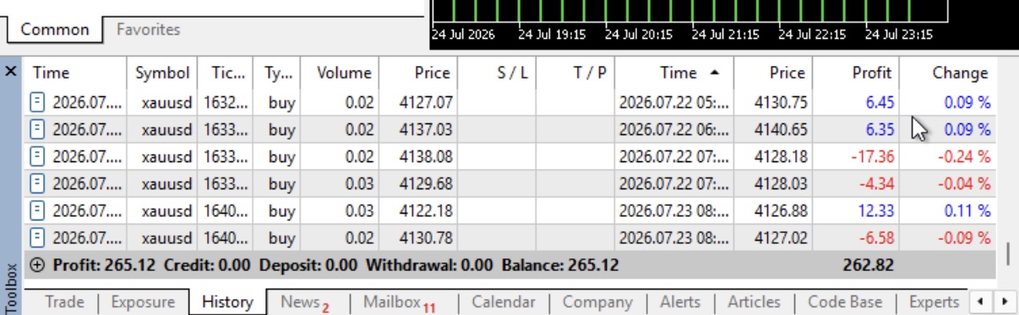The height and width of the screenshot is (315, 1019).
Task: Sort by the Symbol column header
Action: point(163,73)
